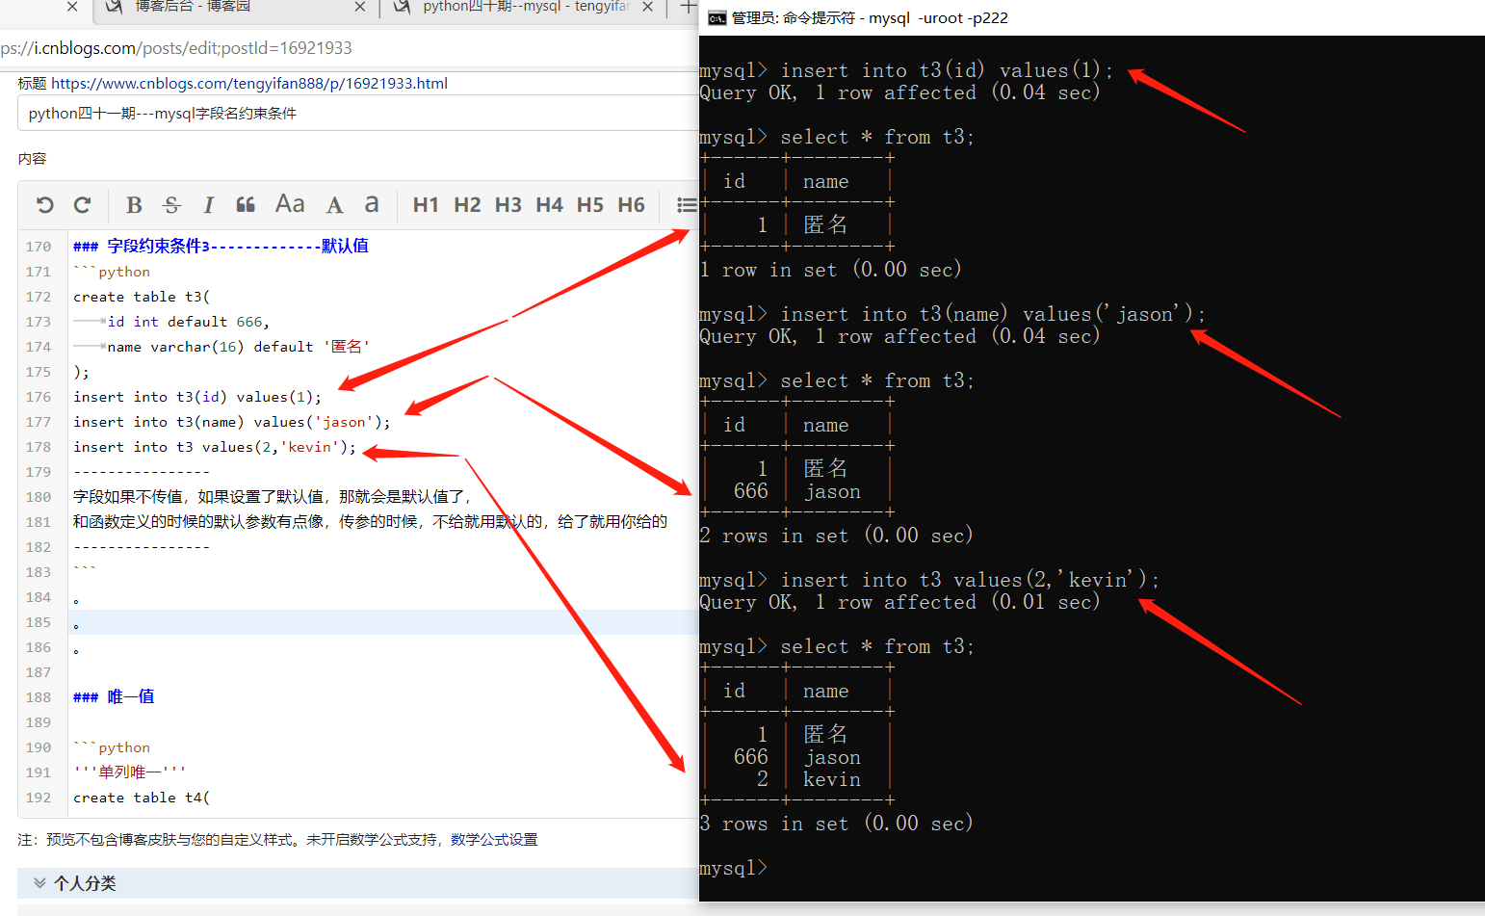Close the python四十期--mysql tab
This screenshot has width=1485, height=916.
[648, 7]
